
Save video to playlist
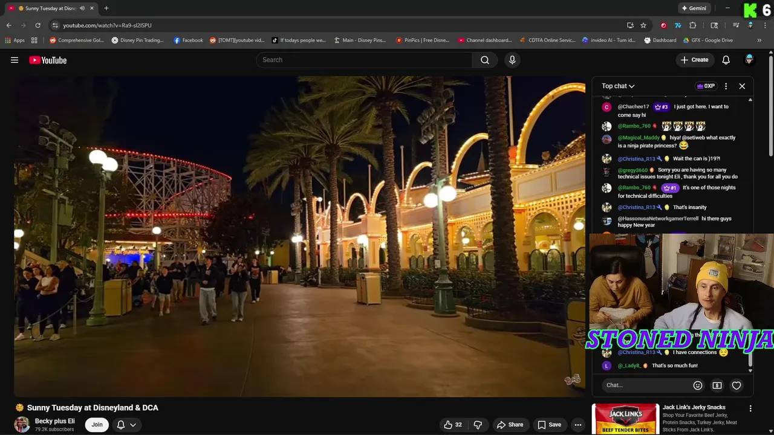(549, 425)
